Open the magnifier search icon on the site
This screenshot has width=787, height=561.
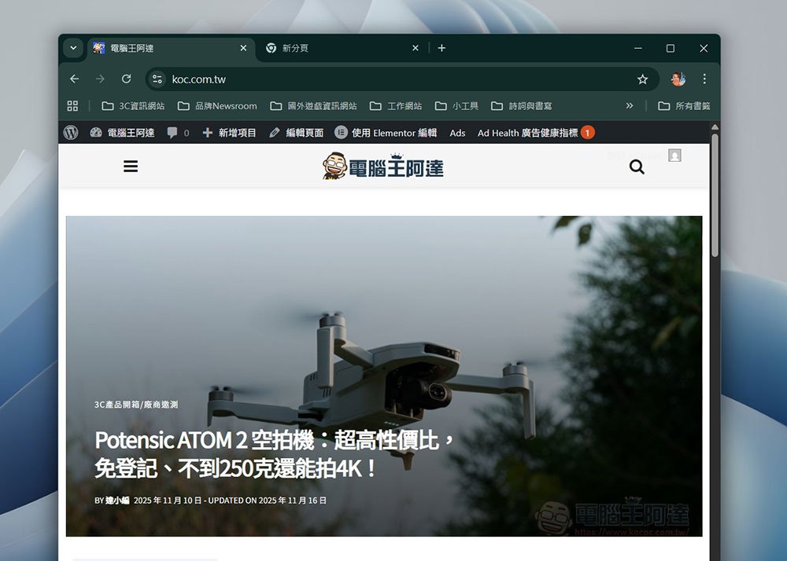[x=637, y=167]
